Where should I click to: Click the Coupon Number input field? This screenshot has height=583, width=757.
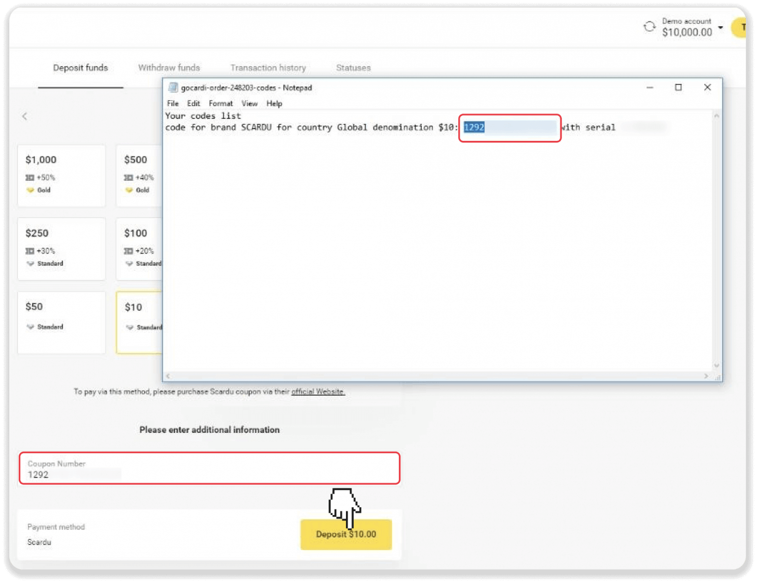coord(209,469)
